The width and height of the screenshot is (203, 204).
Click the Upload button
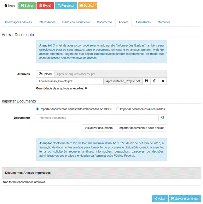(45, 74)
